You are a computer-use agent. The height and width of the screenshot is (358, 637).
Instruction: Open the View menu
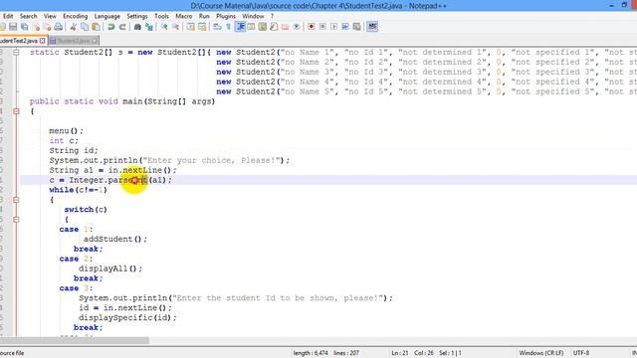(50, 16)
